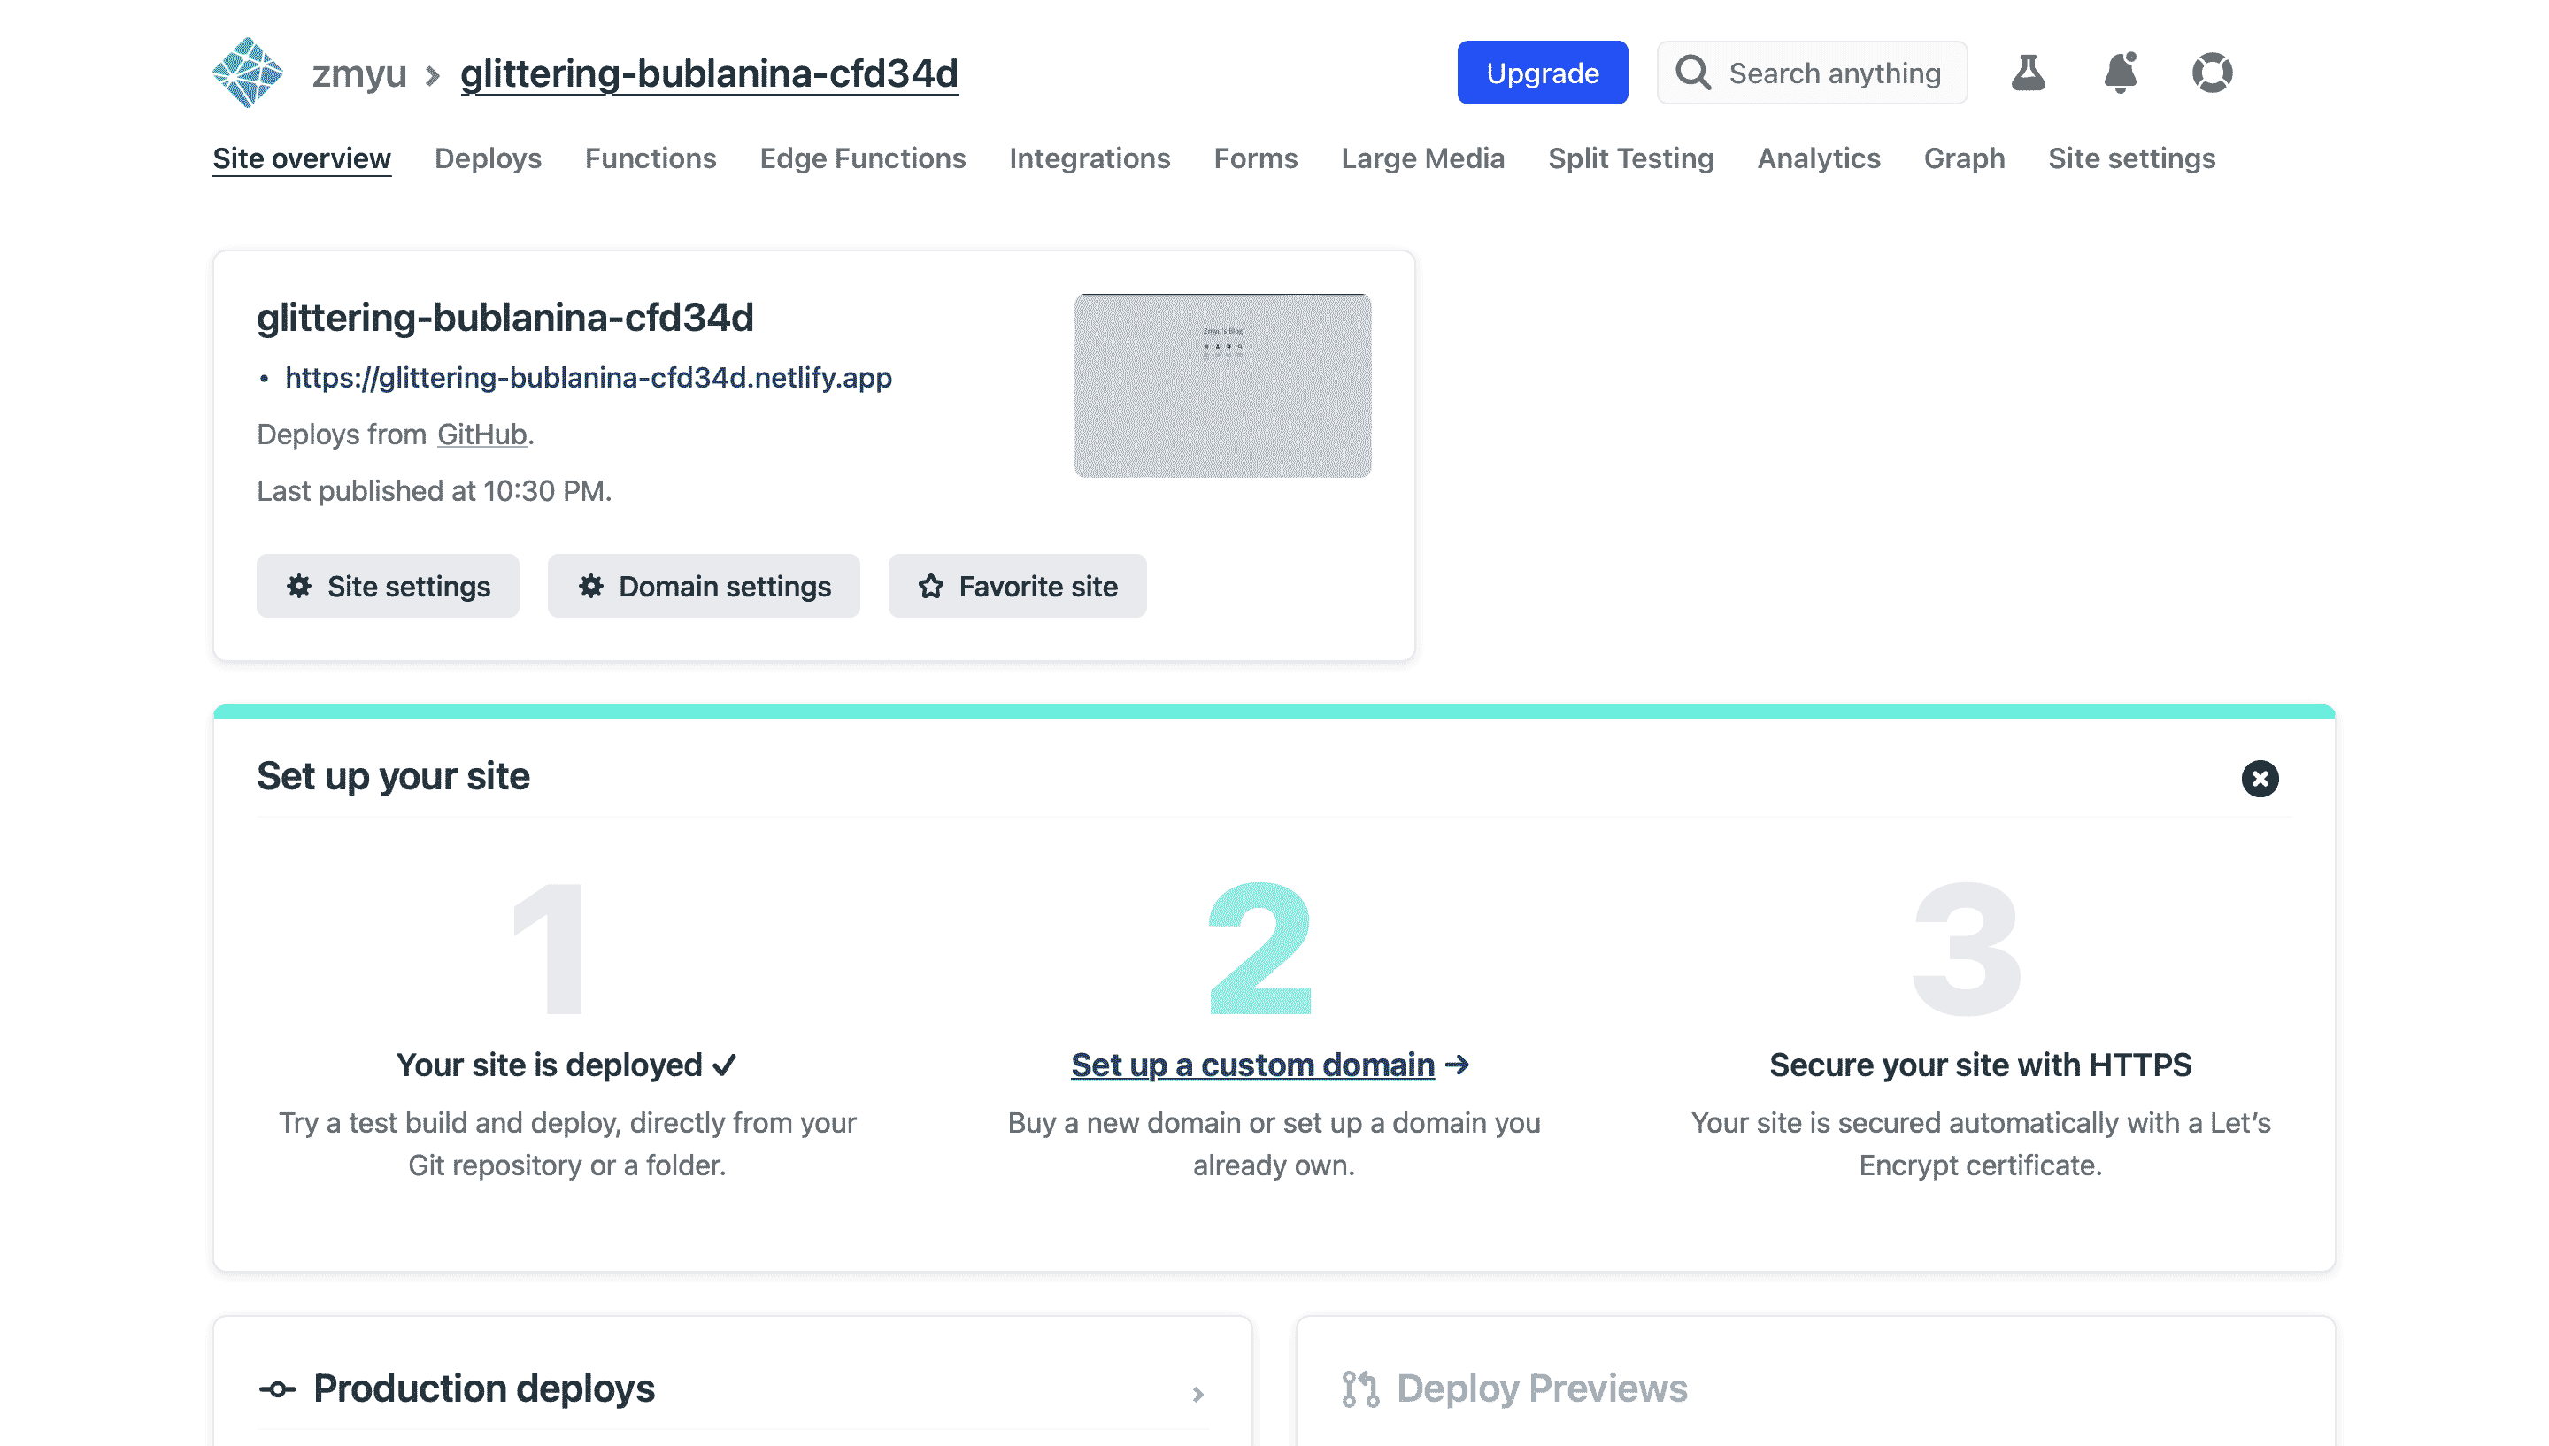Open the user avatar menu
The image size is (2549, 1446).
(2214, 72)
